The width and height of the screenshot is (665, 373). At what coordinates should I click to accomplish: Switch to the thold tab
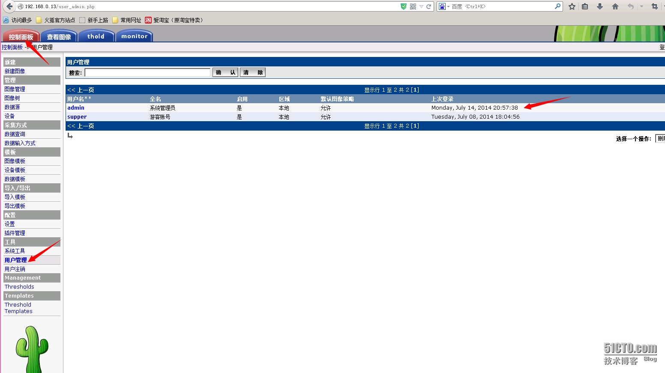(x=96, y=37)
